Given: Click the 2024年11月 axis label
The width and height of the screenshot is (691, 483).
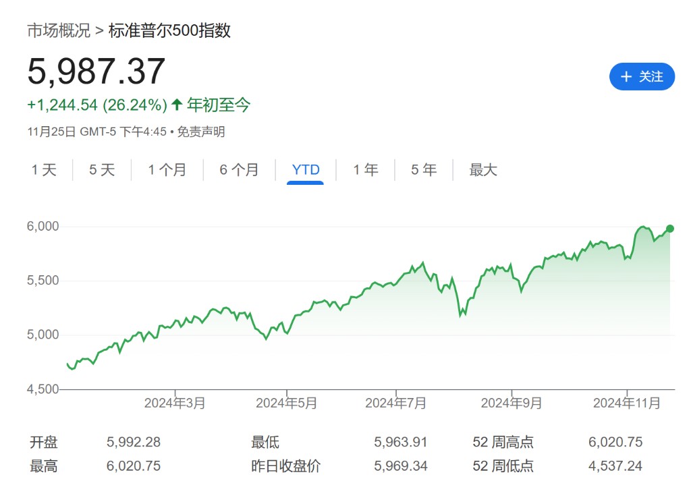Looking at the screenshot, I should point(627,403).
